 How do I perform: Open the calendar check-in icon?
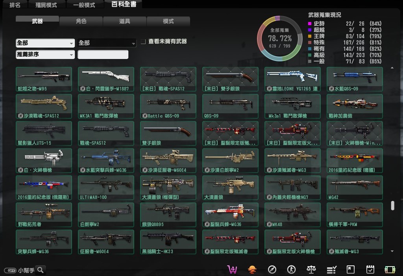(x=370, y=269)
